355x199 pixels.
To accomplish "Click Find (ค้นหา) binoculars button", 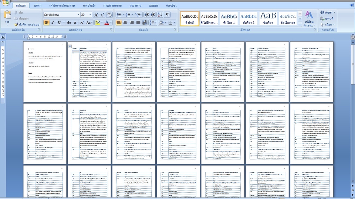I will (x=328, y=13).
